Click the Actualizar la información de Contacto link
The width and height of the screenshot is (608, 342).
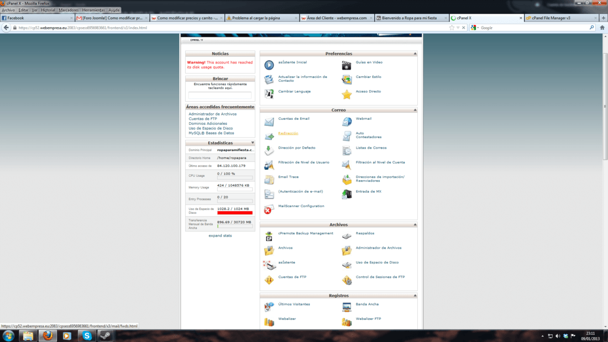tap(302, 78)
